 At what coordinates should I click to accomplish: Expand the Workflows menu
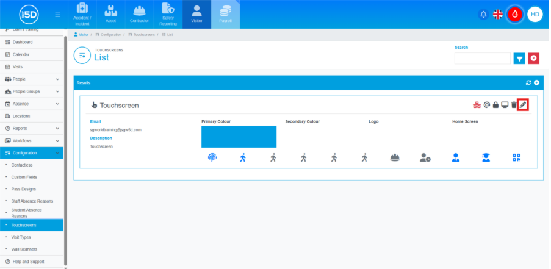click(32, 140)
